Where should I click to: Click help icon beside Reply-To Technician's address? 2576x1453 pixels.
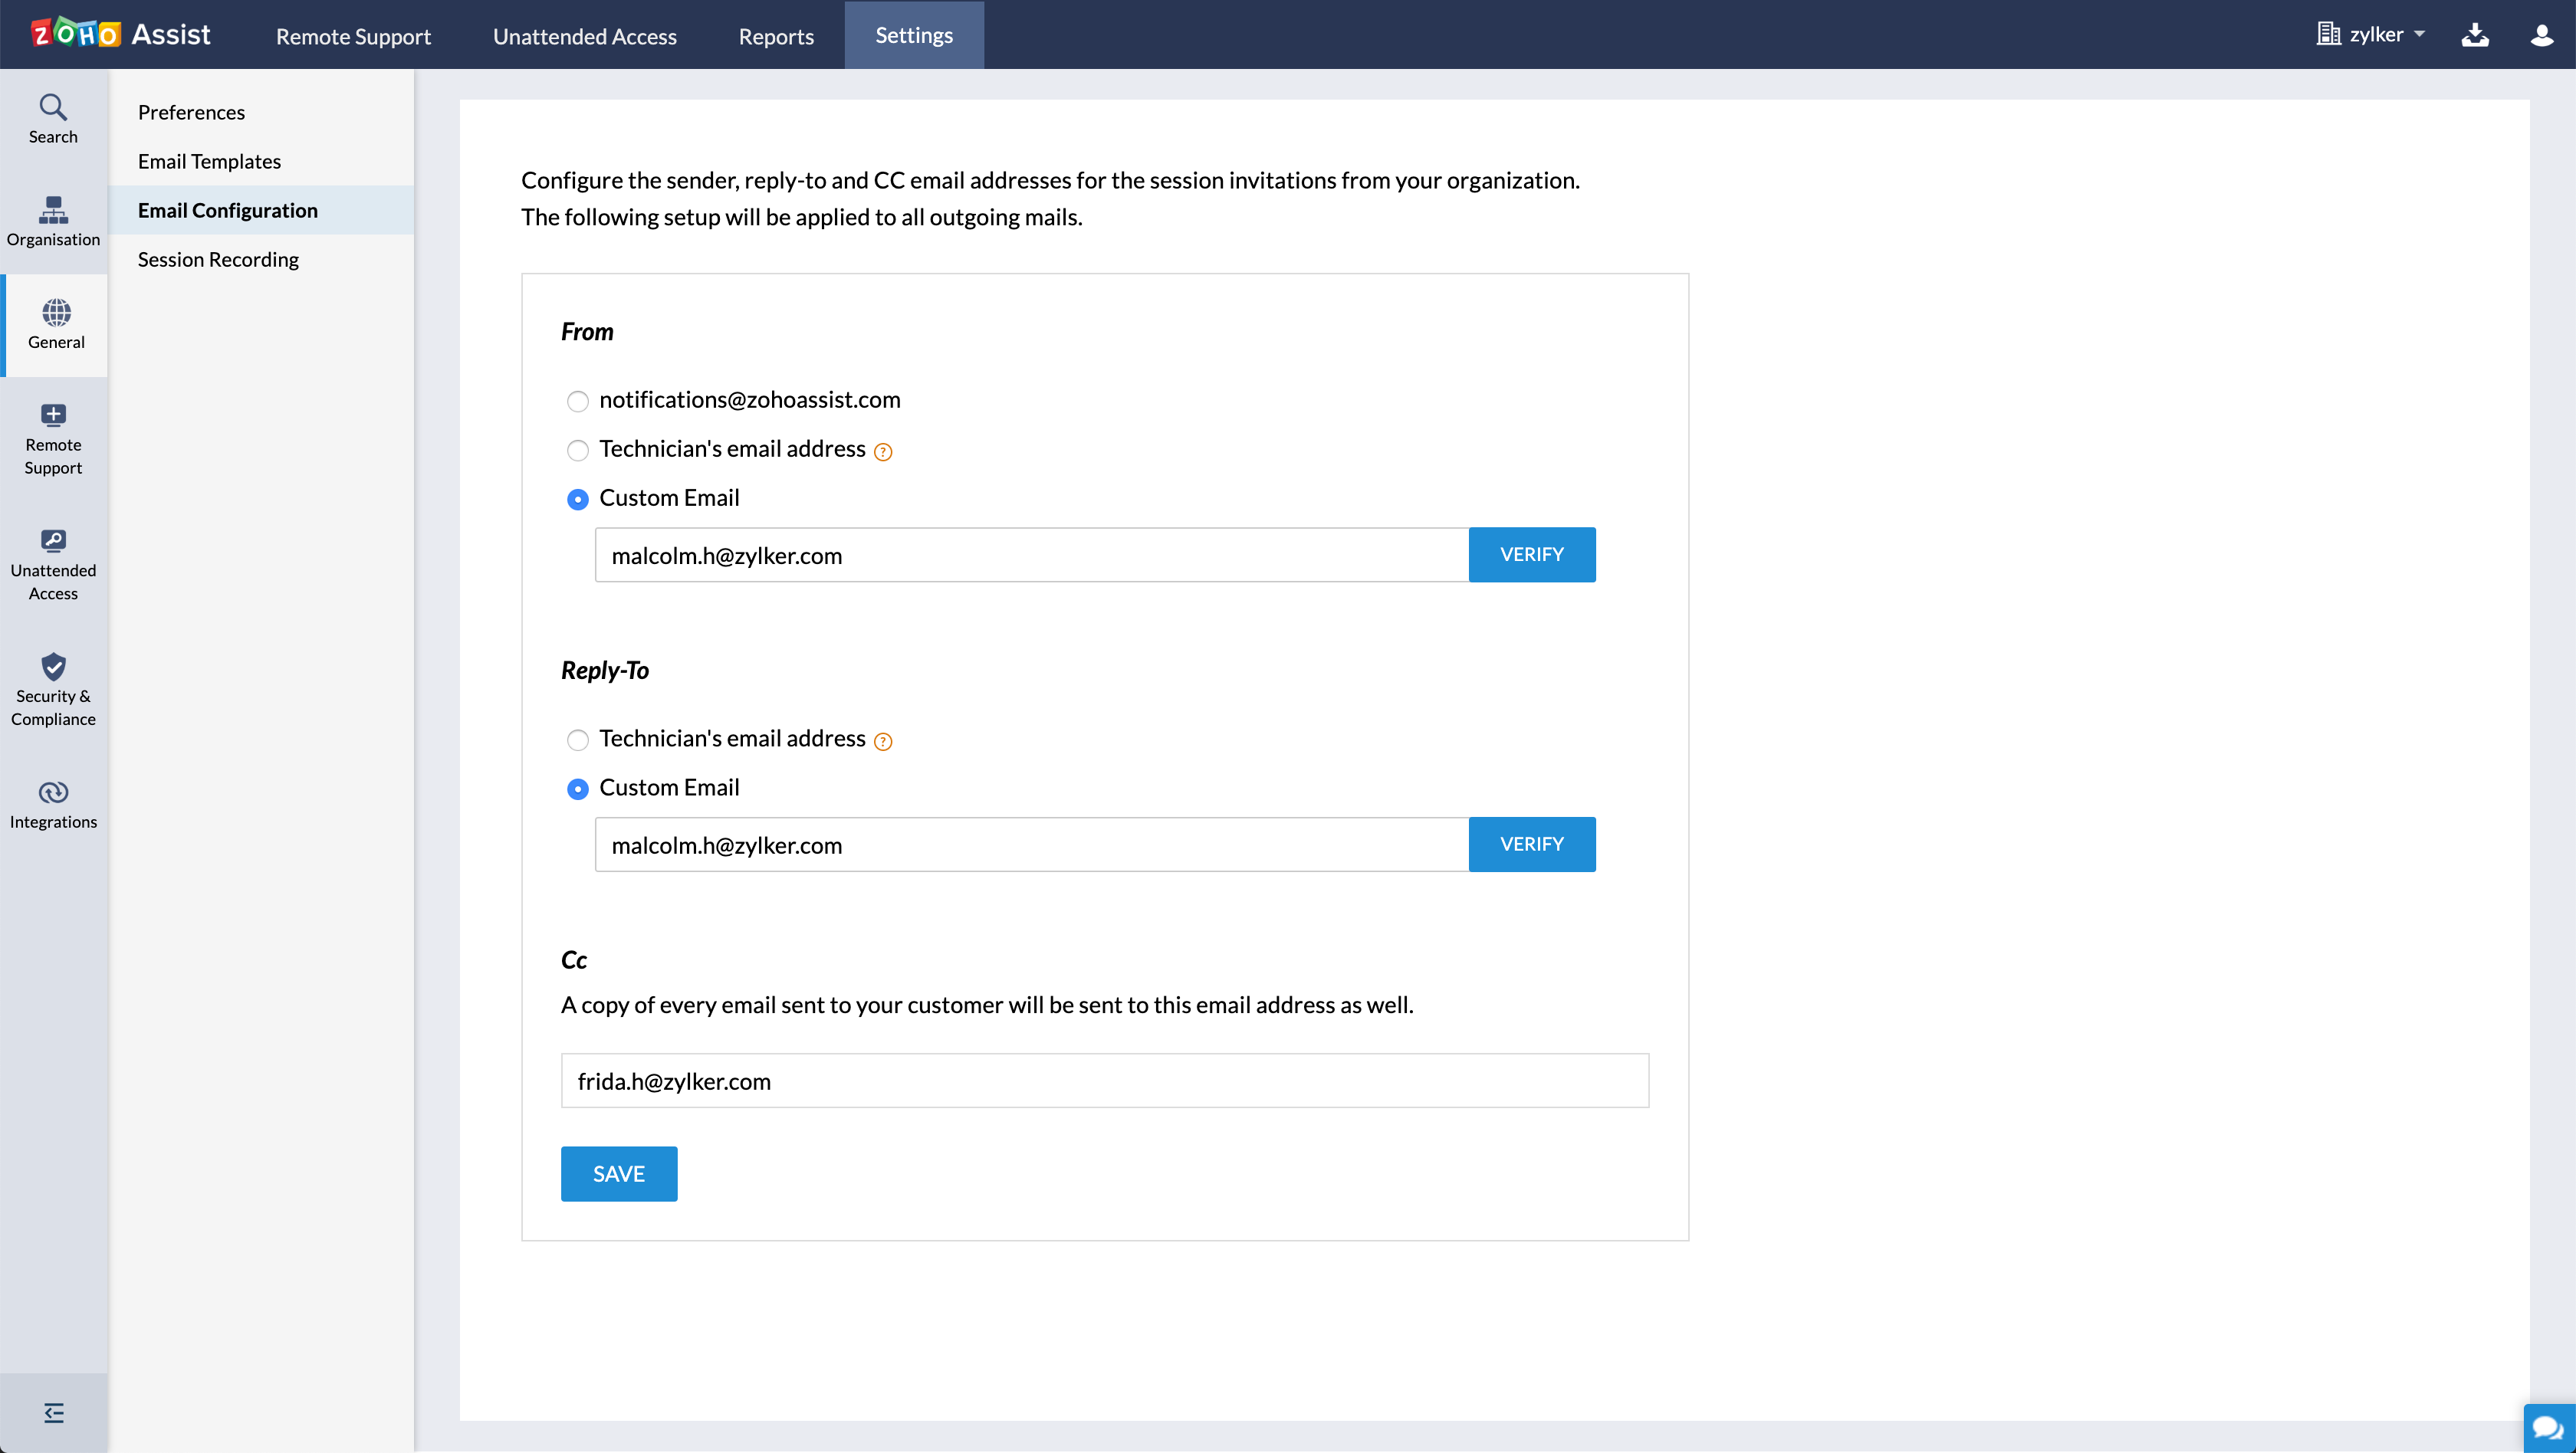[x=883, y=742]
